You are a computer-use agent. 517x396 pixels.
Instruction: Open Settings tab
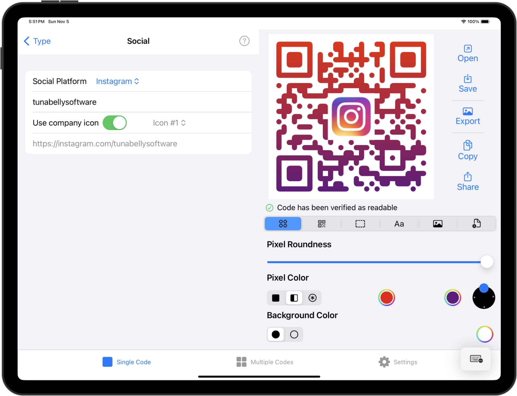[398, 362]
